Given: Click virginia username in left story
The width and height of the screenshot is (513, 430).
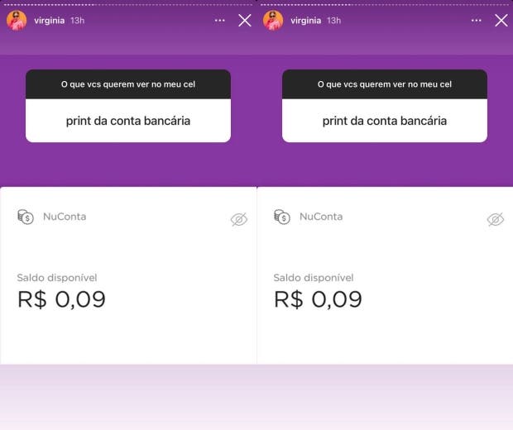Looking at the screenshot, I should [x=50, y=21].
